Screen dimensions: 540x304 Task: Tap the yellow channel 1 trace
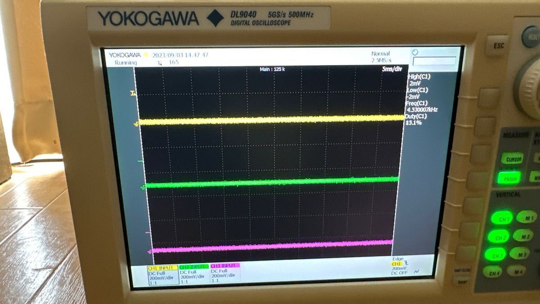click(271, 120)
